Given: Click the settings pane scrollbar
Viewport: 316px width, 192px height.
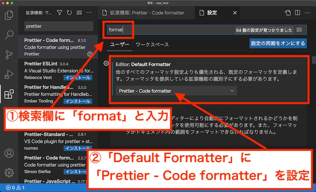Looking at the screenshot, I should coord(314,60).
